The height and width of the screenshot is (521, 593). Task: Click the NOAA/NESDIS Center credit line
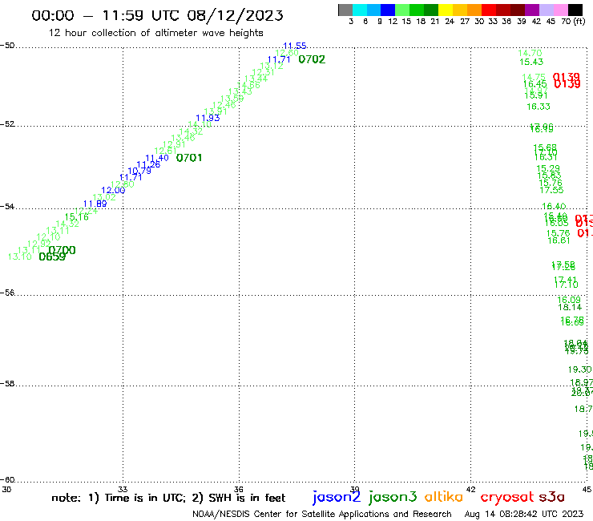pyautogui.click(x=322, y=514)
